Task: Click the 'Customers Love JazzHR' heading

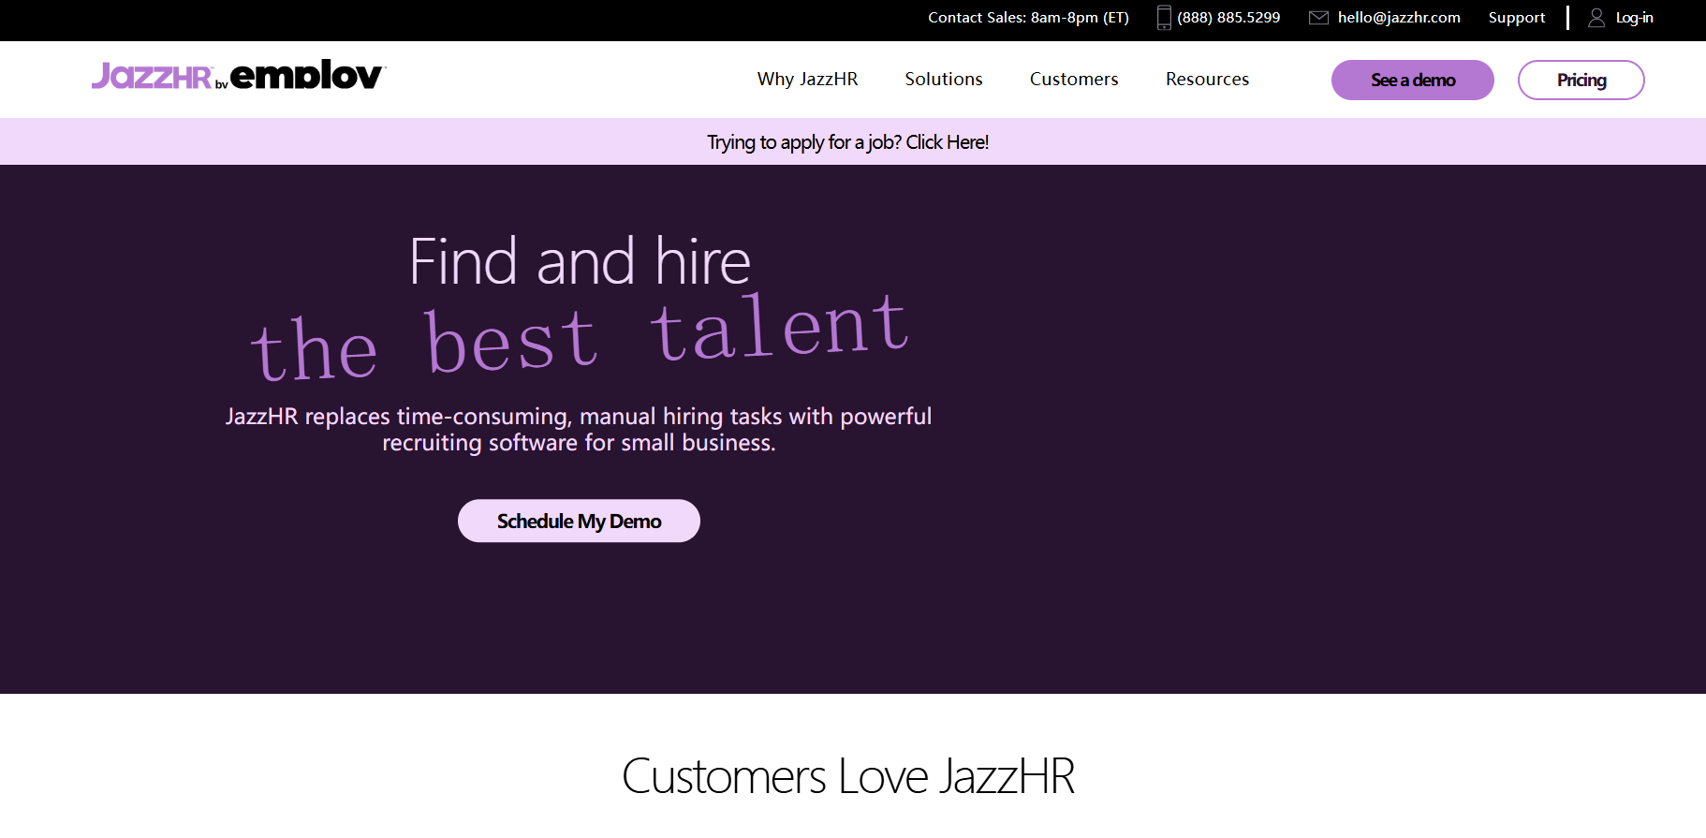Action: tap(848, 776)
